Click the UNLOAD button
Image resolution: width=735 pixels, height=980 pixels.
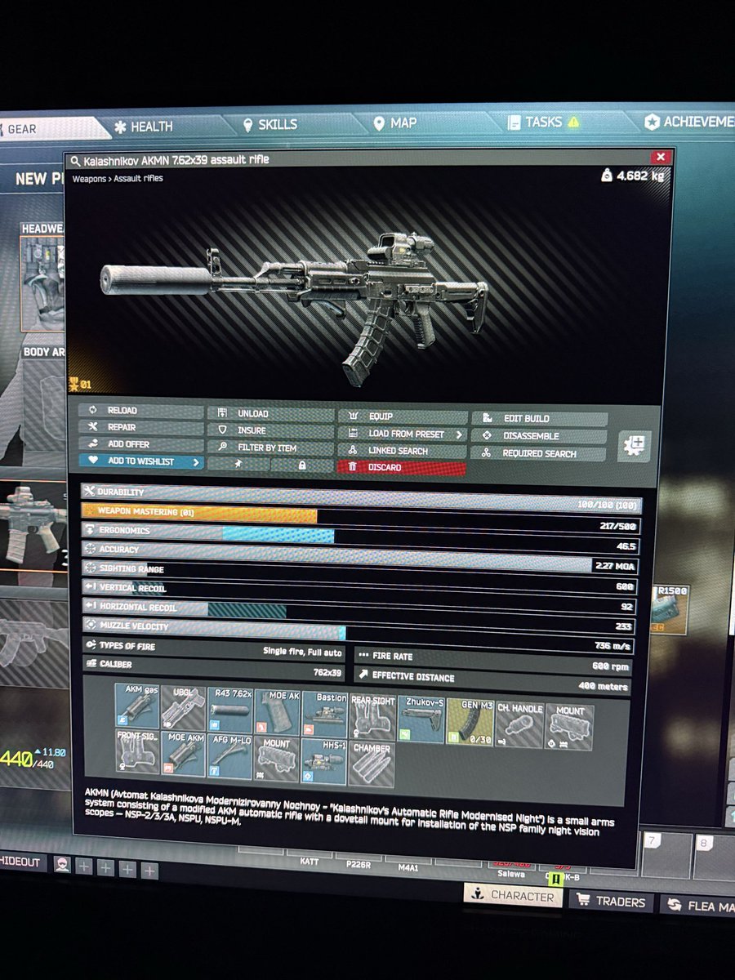point(270,413)
